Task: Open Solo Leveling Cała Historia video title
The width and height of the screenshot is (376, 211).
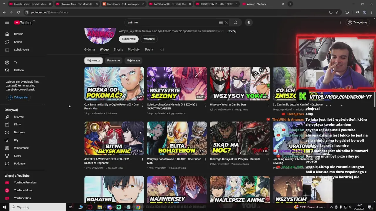Action: tap(172, 106)
